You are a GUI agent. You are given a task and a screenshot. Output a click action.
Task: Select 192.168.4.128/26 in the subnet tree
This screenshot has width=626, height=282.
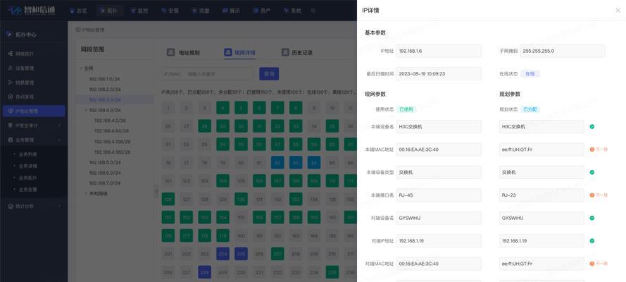pyautogui.click(x=113, y=142)
